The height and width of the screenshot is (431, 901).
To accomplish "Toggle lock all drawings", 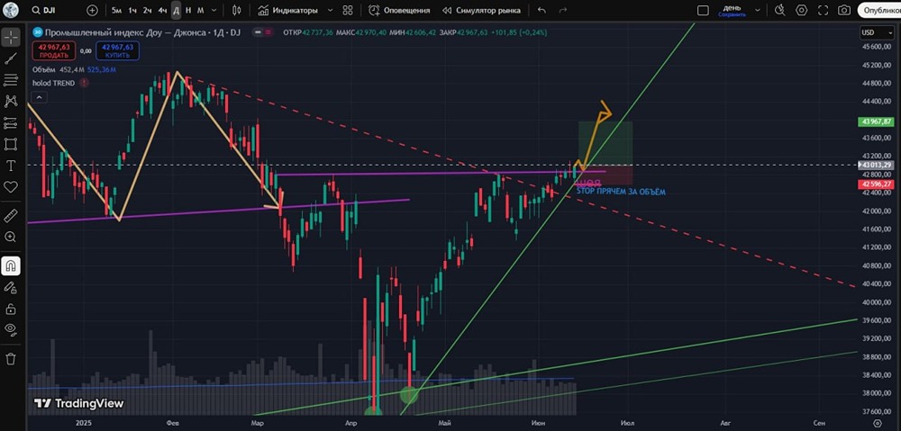I will [10, 309].
